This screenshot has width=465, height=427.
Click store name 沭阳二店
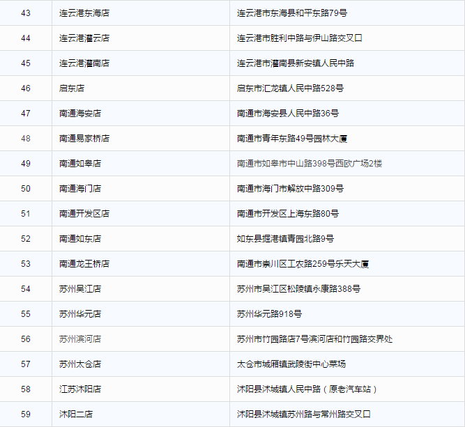tap(76, 414)
